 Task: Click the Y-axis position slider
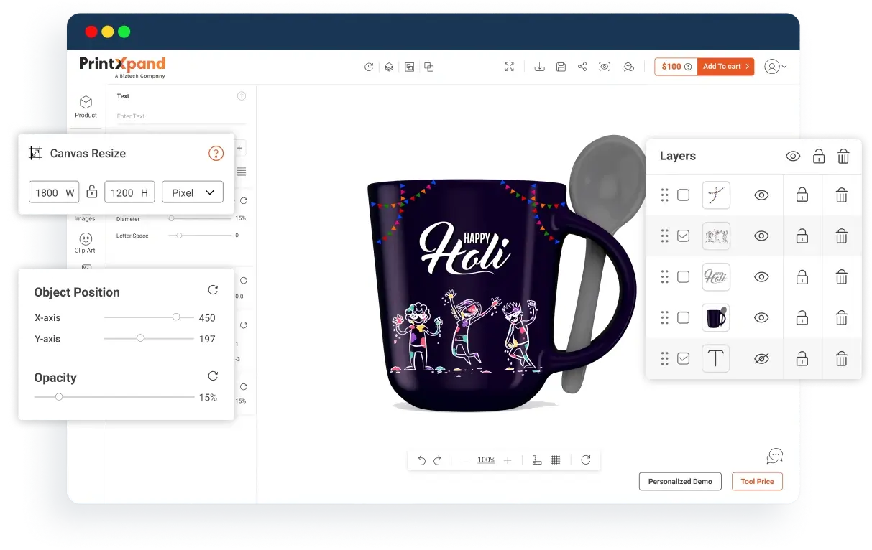pos(149,337)
